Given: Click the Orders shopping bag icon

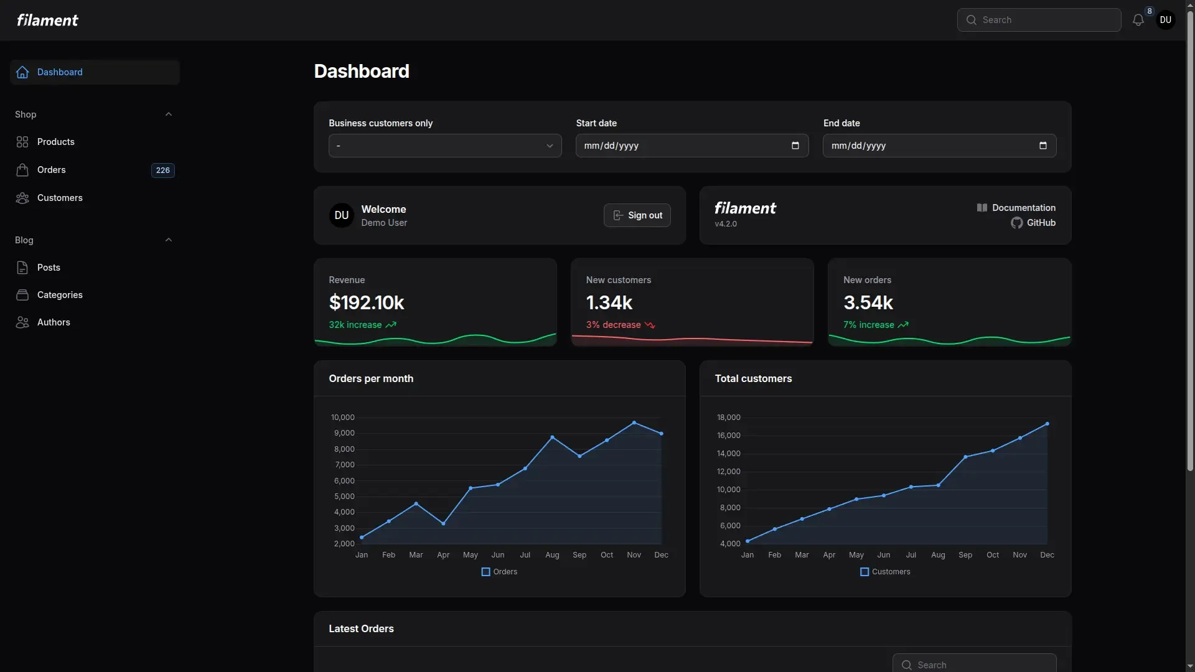Looking at the screenshot, I should point(22,170).
